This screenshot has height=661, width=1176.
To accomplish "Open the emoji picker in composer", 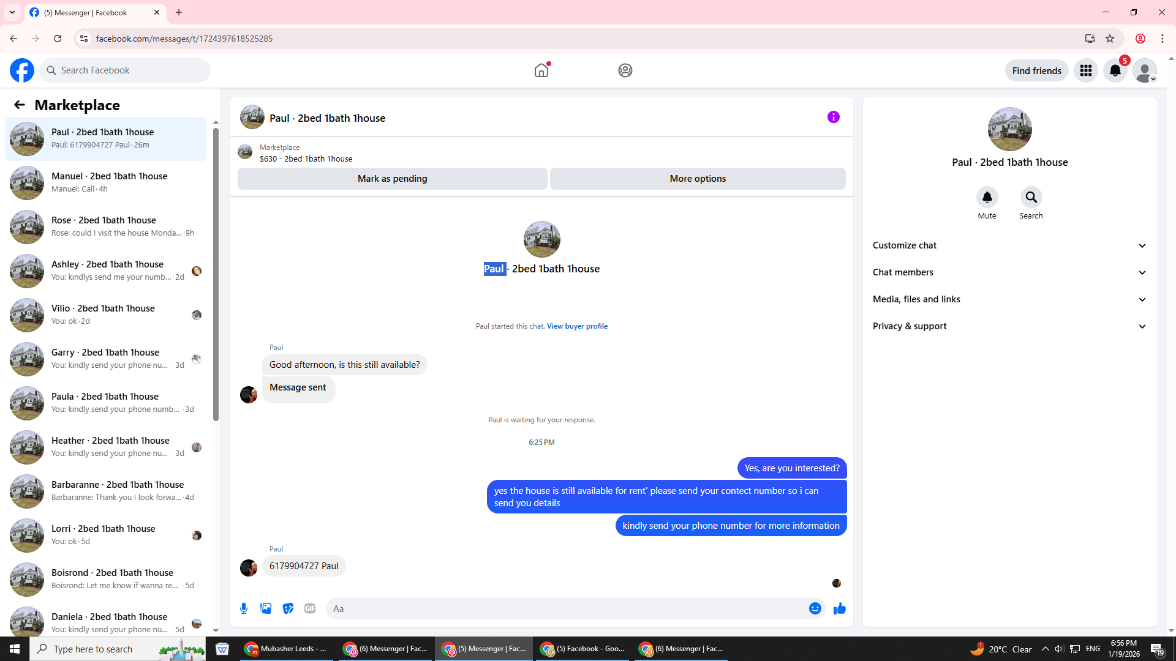I will (815, 608).
